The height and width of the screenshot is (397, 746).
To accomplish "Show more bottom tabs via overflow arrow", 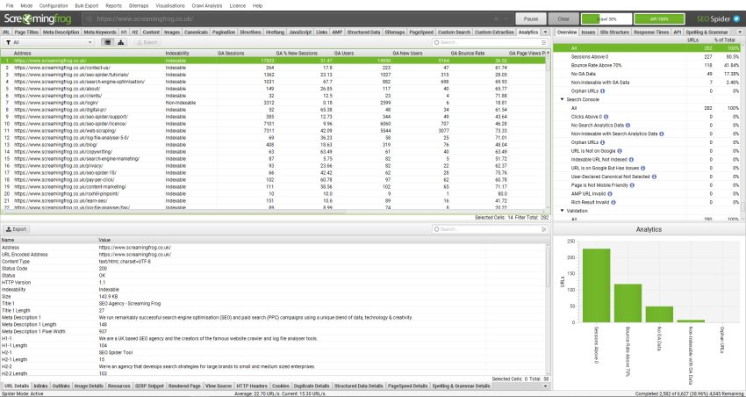I will click(546, 386).
